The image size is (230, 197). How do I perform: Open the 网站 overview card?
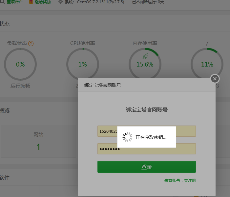click(x=38, y=141)
